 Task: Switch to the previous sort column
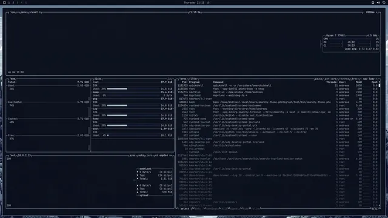[x=361, y=79]
